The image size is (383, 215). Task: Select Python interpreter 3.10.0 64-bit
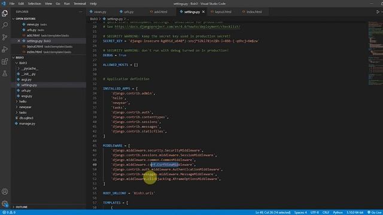click(x=355, y=213)
